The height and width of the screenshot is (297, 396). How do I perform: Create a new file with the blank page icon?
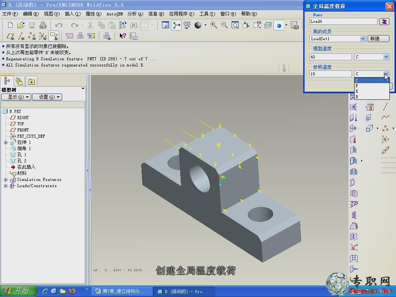(x=10, y=25)
